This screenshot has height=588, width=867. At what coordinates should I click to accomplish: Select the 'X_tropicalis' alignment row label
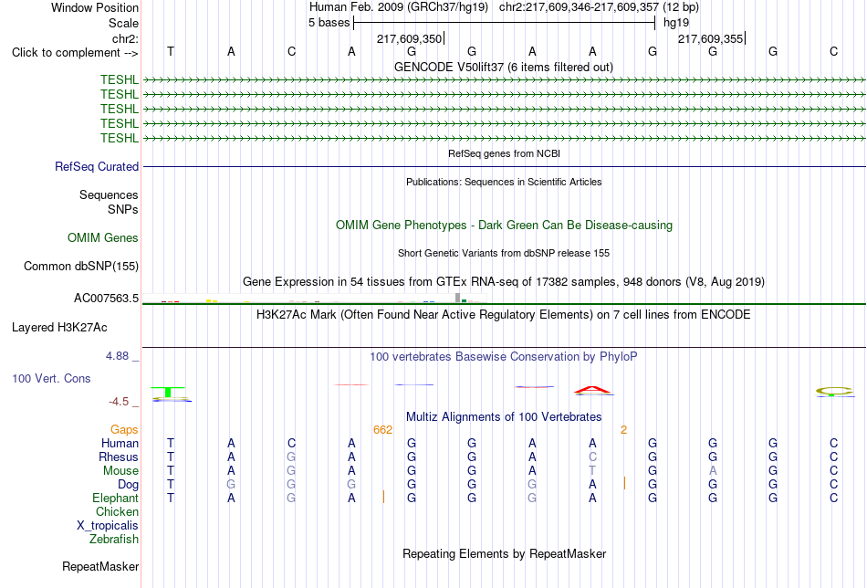(x=108, y=526)
